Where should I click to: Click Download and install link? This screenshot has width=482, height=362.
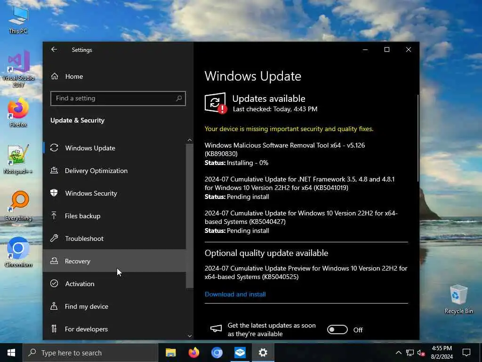coord(235,294)
